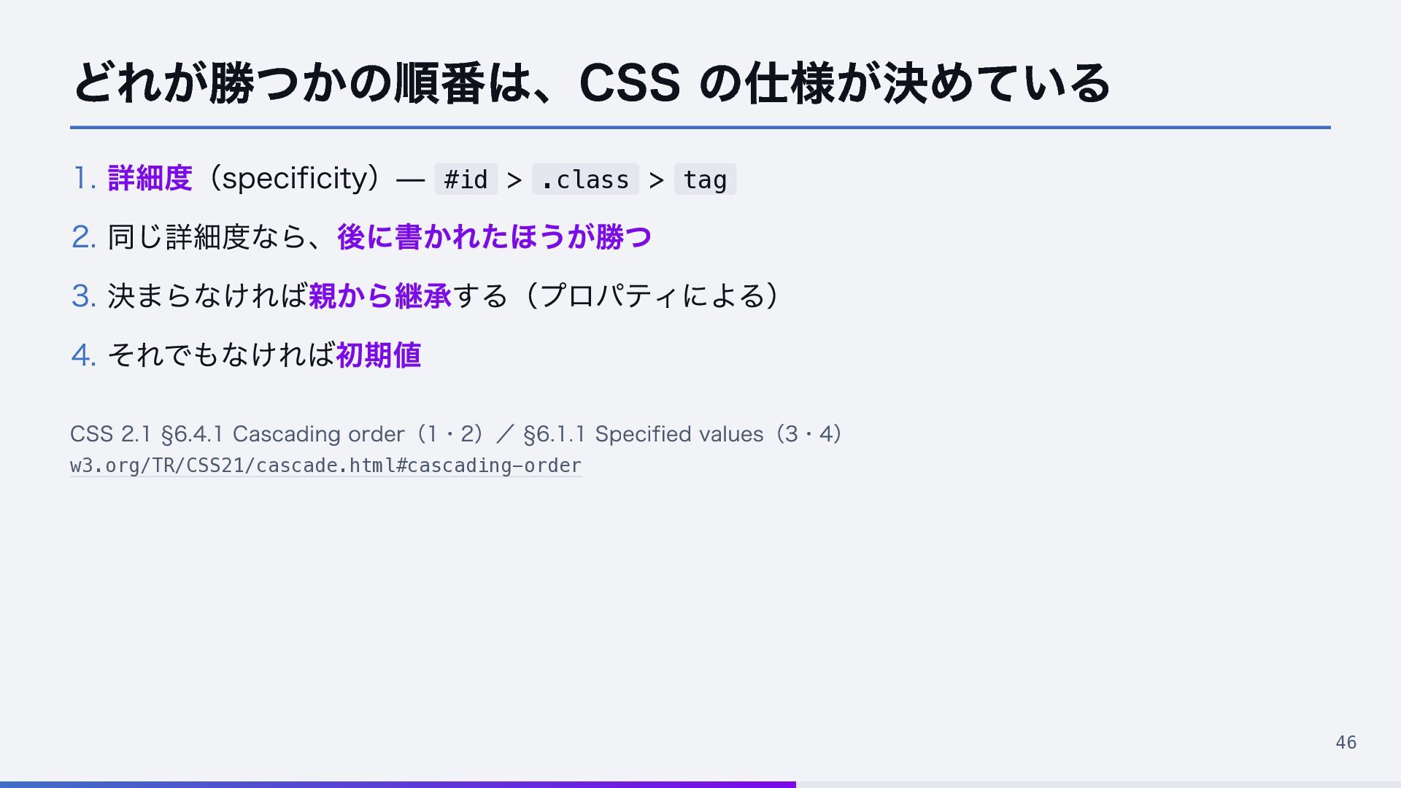Click the highlighted phrase 親から継承

(380, 296)
